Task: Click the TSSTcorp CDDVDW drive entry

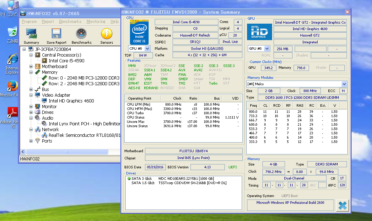Action: [x=192, y=183]
